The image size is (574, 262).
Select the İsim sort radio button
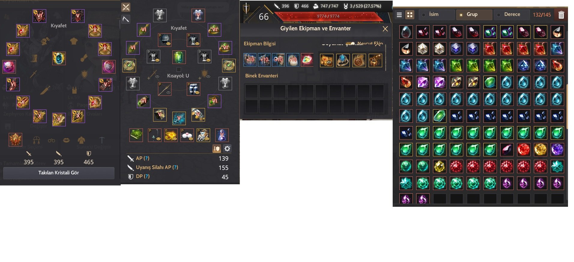[424, 15]
